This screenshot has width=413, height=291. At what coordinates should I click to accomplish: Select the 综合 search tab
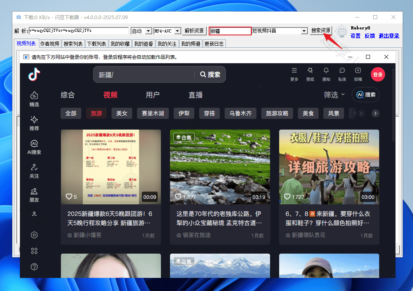[x=68, y=95]
